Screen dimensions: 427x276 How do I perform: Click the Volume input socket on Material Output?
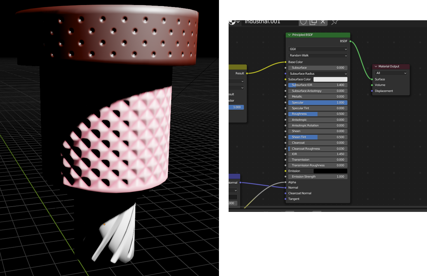372,85
